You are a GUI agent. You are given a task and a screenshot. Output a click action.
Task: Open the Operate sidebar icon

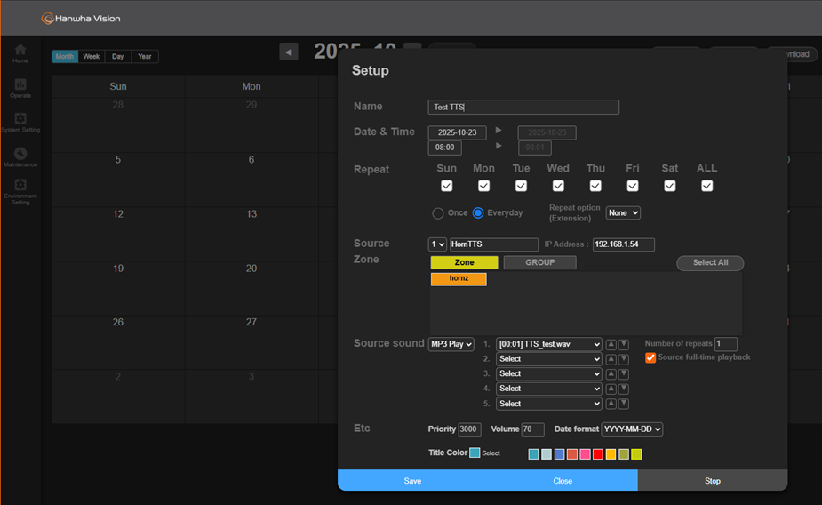(x=20, y=87)
